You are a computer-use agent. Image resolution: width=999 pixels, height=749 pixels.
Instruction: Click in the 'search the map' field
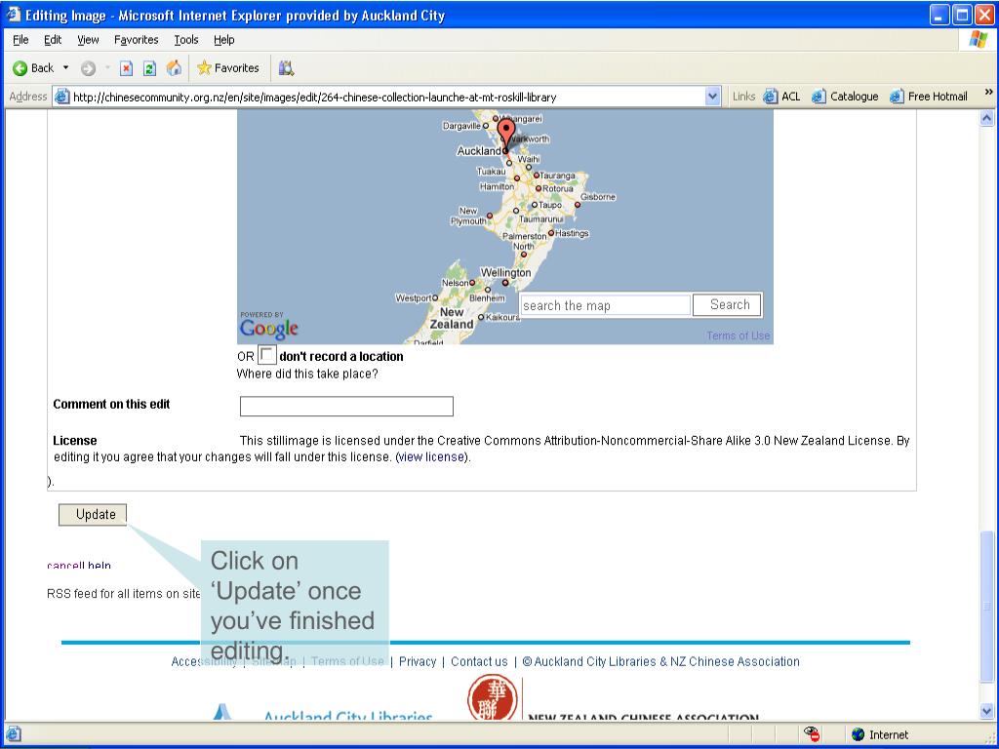pos(605,305)
